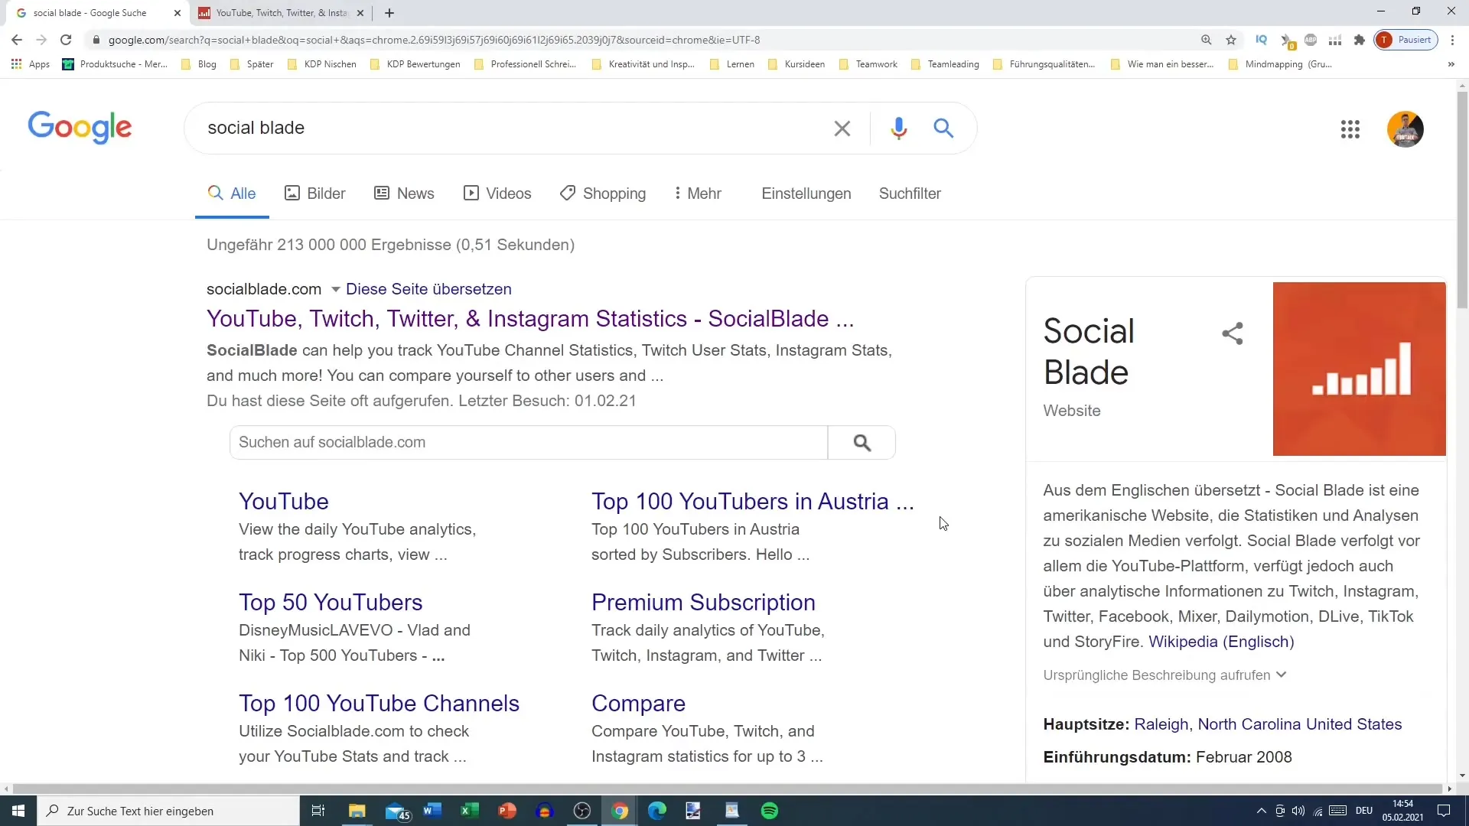Open the Extensions puzzle piece menu
The height and width of the screenshot is (826, 1469).
1360,40
